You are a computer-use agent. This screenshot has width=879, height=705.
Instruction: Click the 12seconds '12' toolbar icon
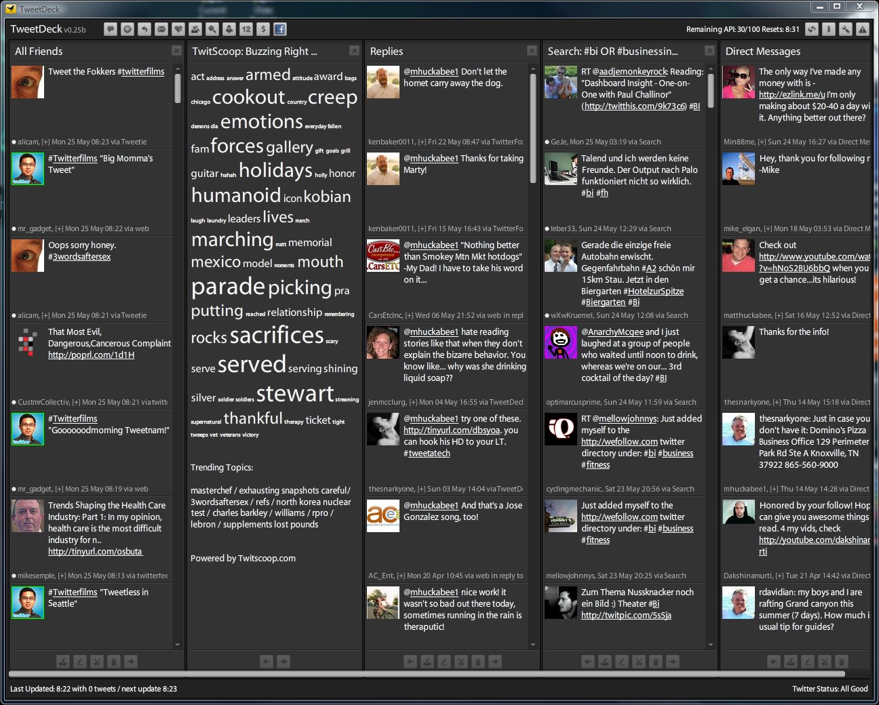coord(246,29)
